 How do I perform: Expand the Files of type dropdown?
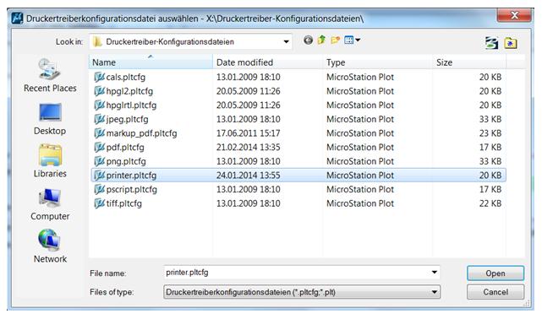click(x=434, y=292)
